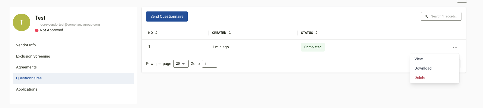The width and height of the screenshot is (483, 108).
Task: Focus the Search records field
Action: point(441,16)
